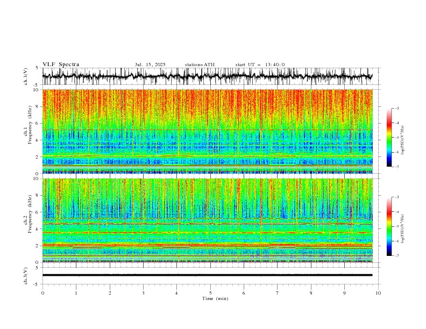The height and width of the screenshot is (329, 426).
Task: Click the "ch.3(V)" axis label
Action: tap(26, 276)
